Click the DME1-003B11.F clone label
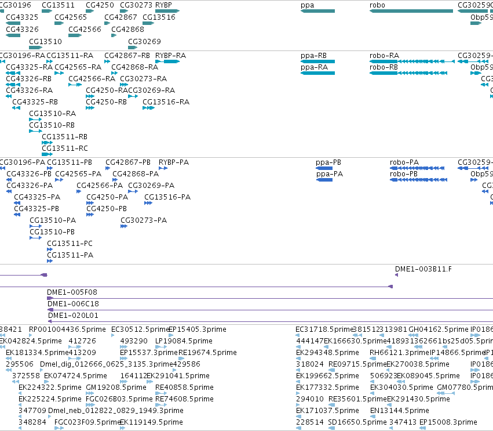 point(423,269)
